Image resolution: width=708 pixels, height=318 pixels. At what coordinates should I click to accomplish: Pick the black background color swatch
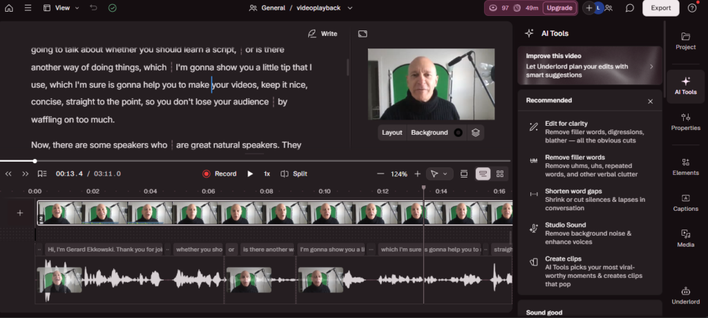pos(458,132)
